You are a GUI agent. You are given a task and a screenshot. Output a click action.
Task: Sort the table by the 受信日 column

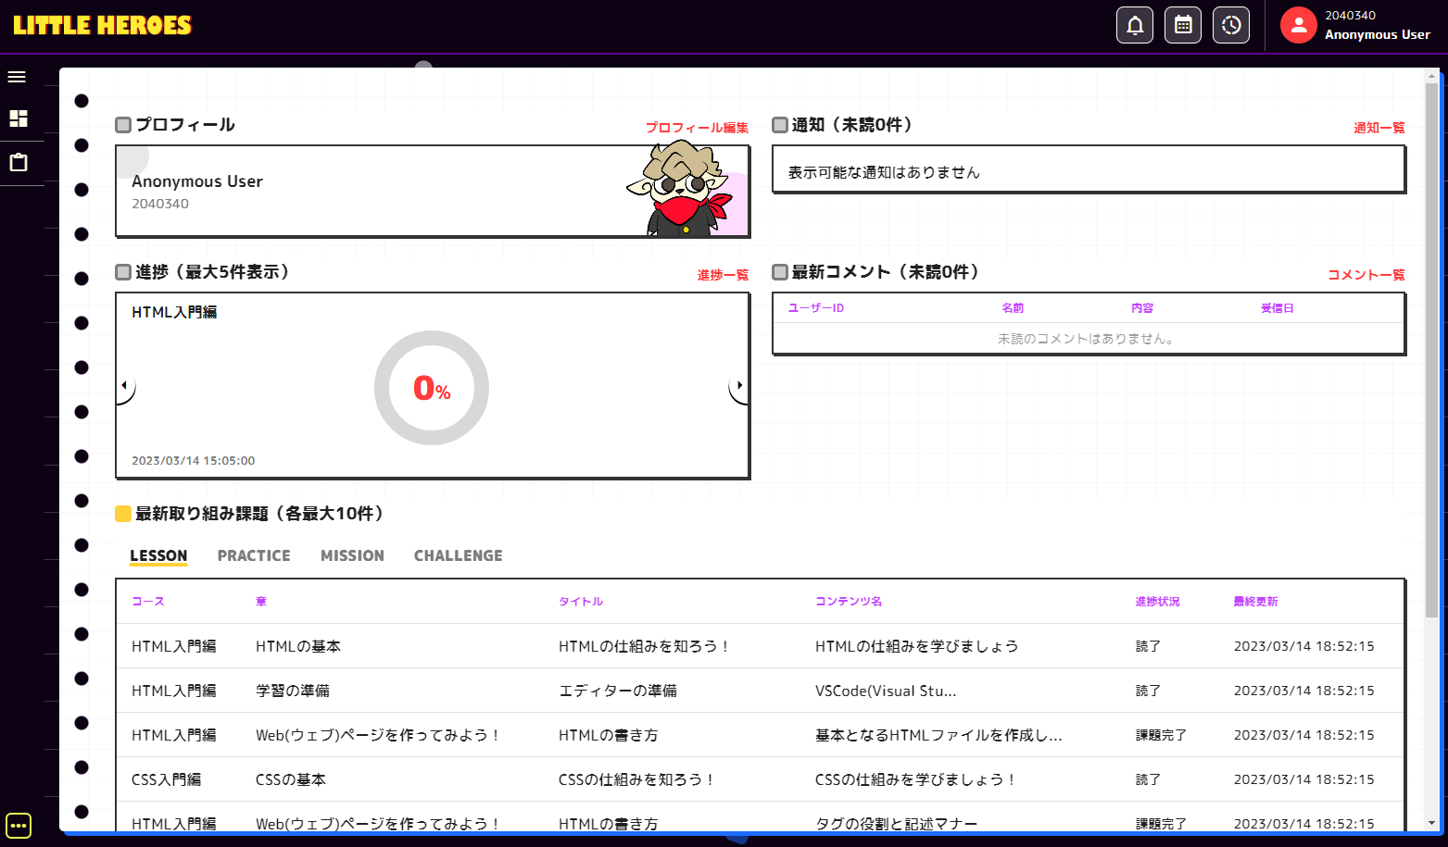click(x=1277, y=307)
